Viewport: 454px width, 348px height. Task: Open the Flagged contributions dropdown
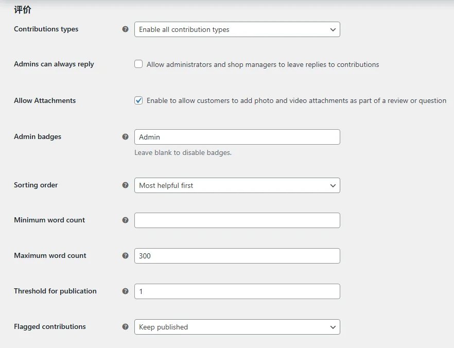pyautogui.click(x=237, y=327)
